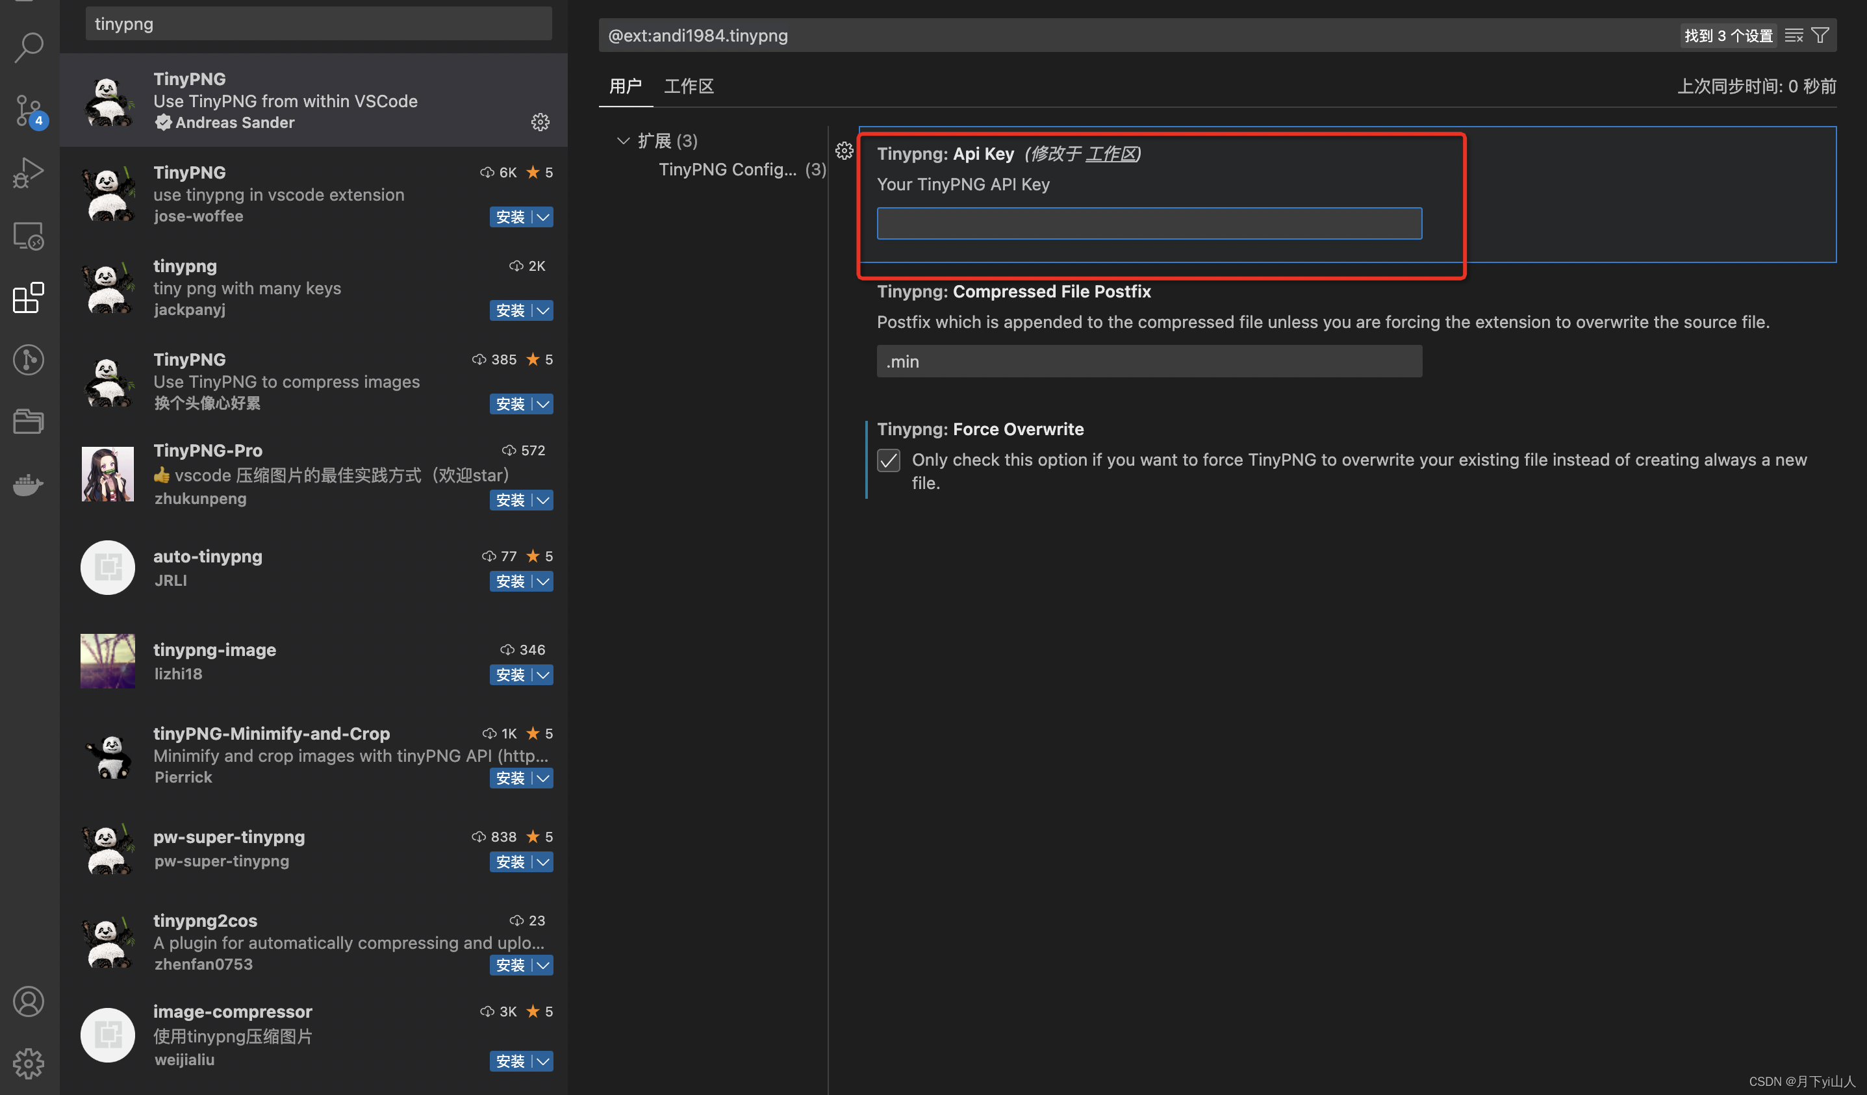Open the Search view in activity bar

tap(29, 47)
